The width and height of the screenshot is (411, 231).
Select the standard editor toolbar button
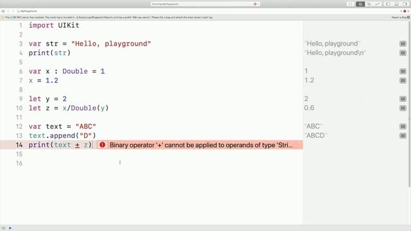[351, 4]
